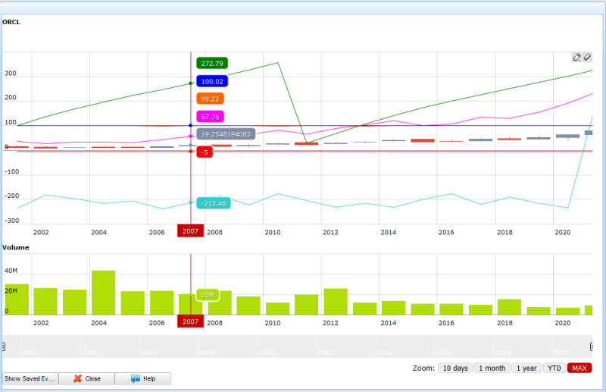This screenshot has height=392, width=606.
Task: Set zoom to 1 month
Action: click(492, 368)
